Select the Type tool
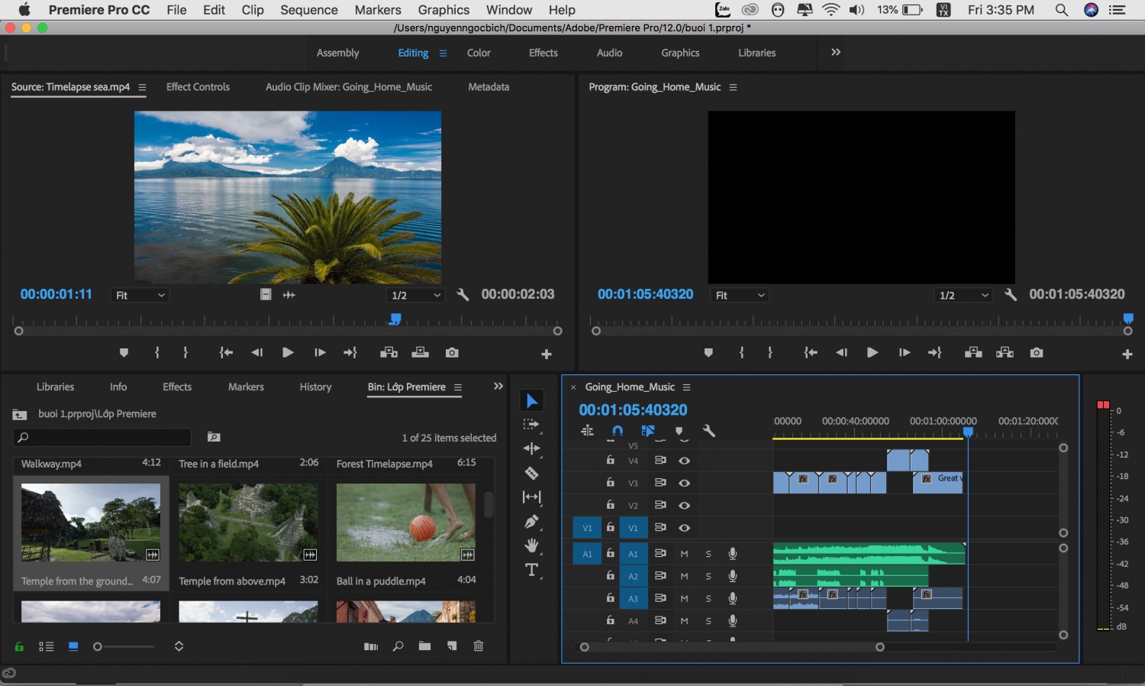This screenshot has height=686, width=1145. pos(532,570)
